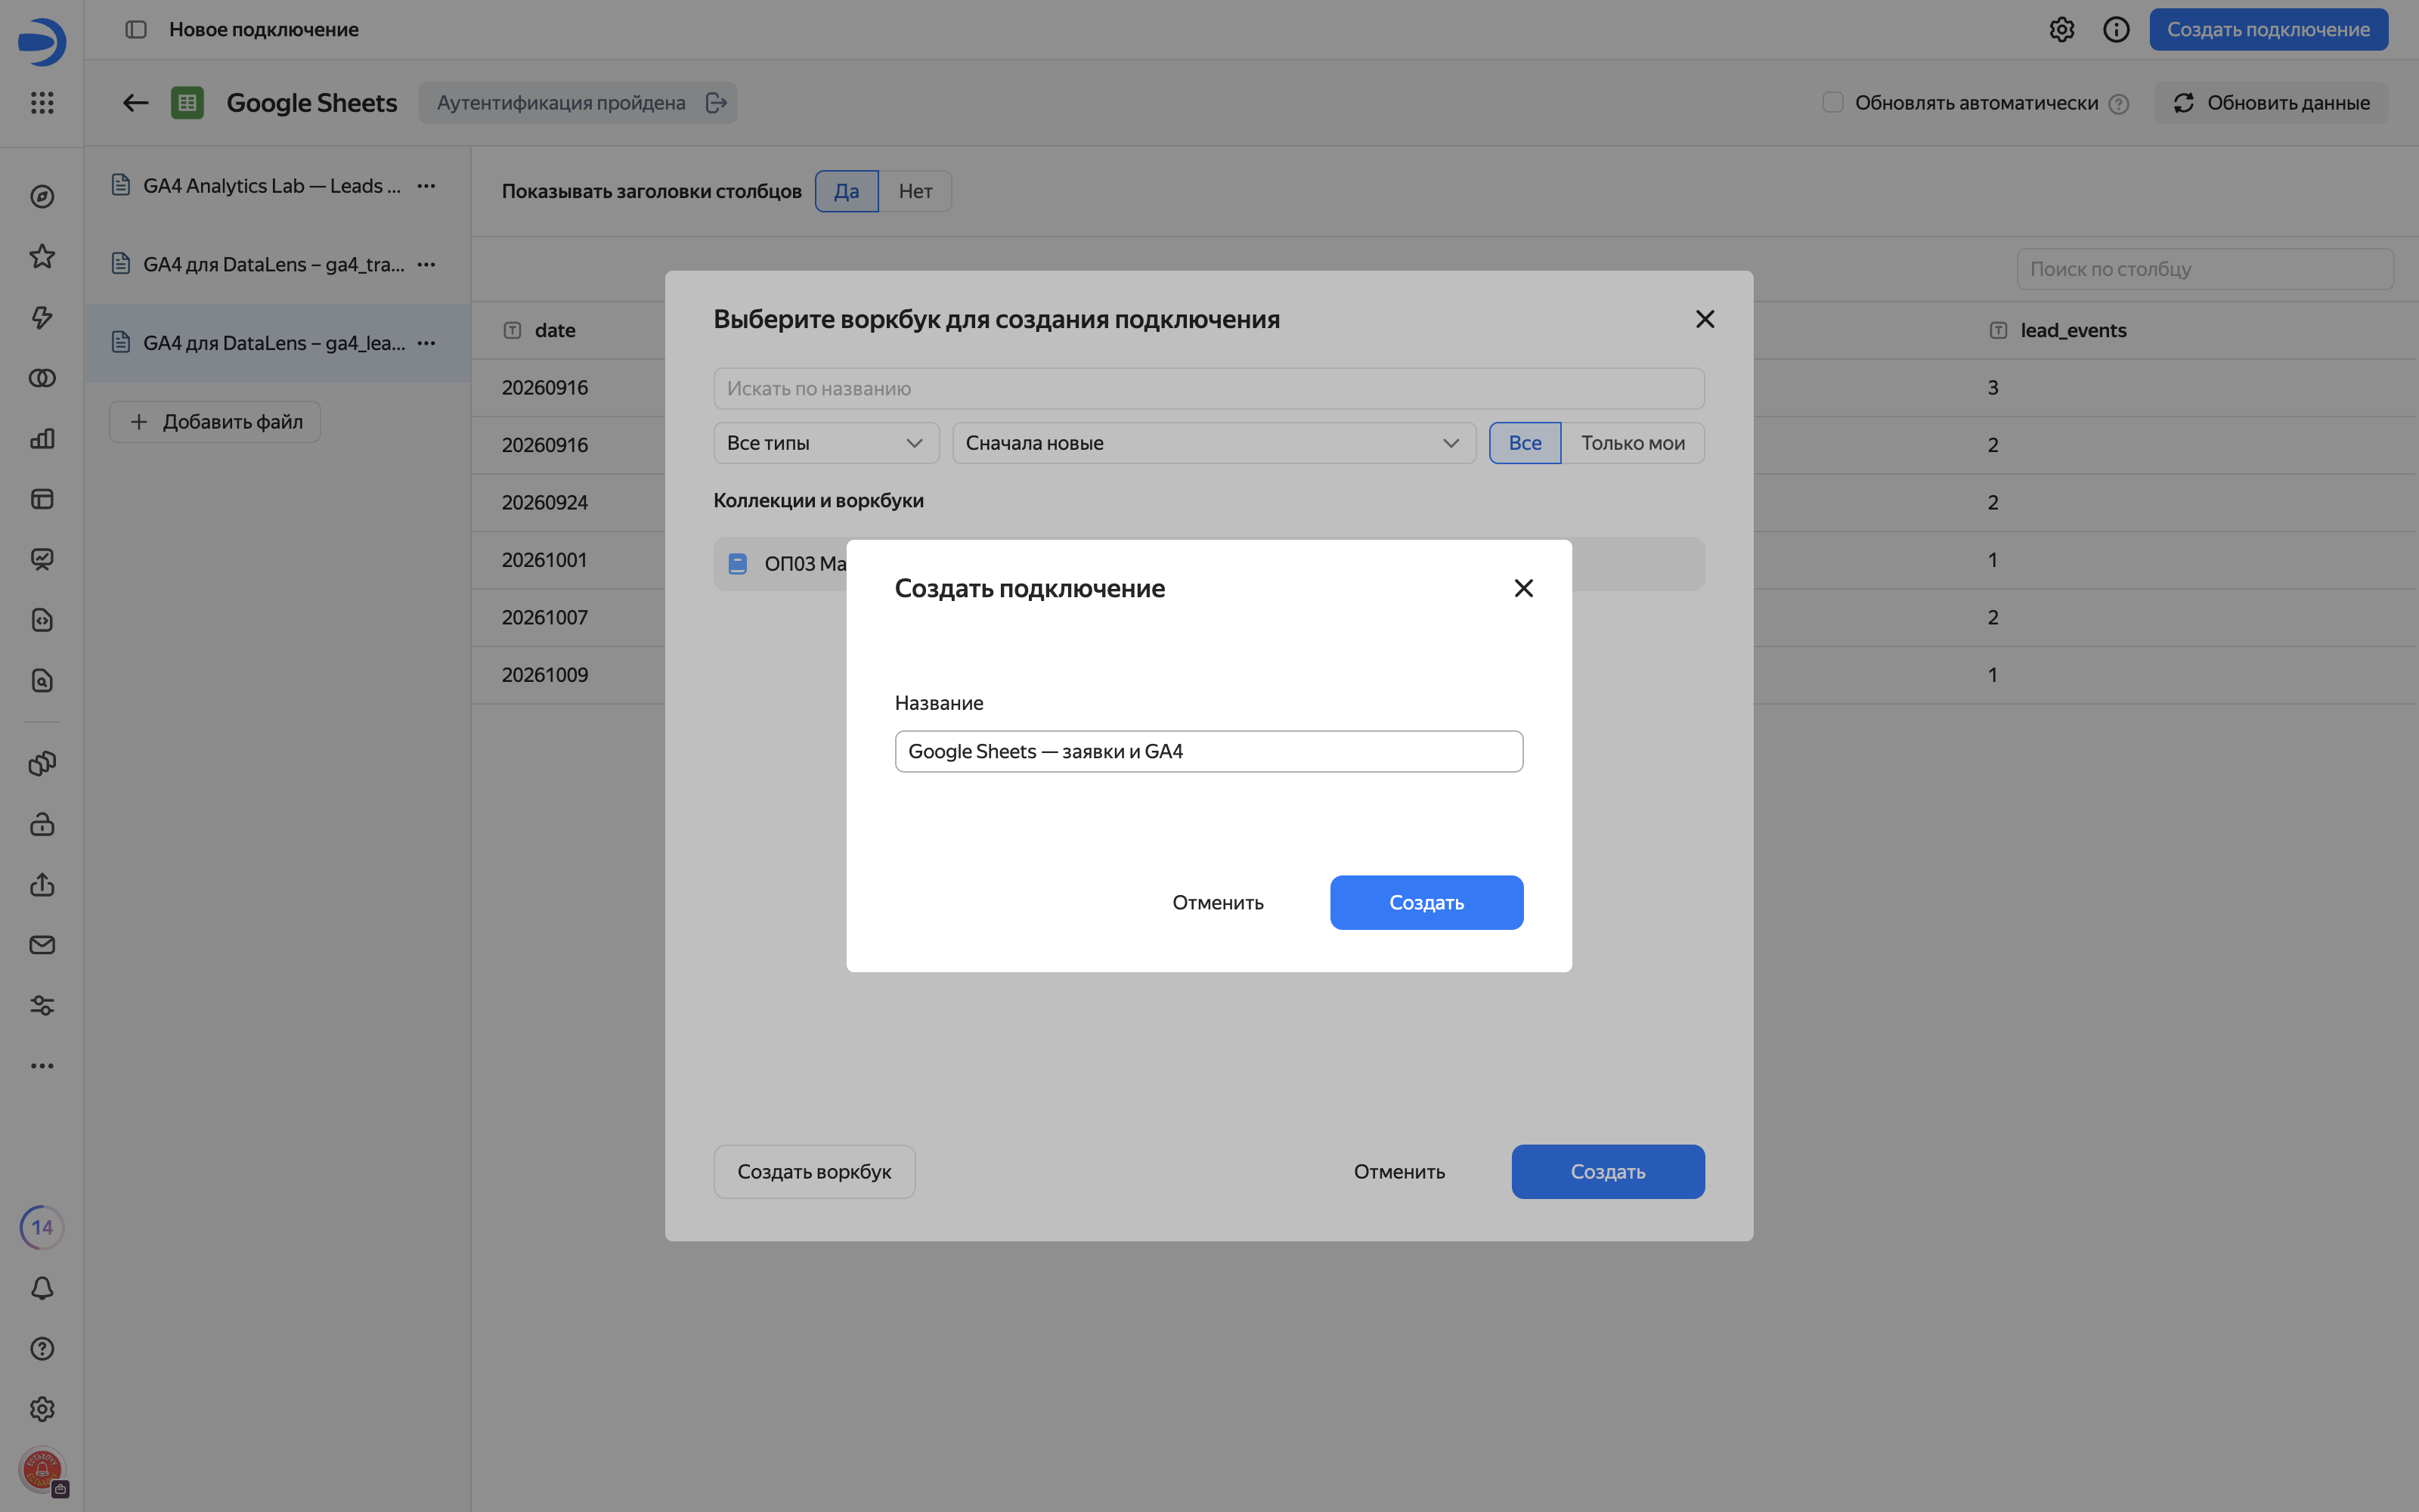Screen dimensions: 2419x1512
Task: Select Нет for column headers
Action: (915, 191)
